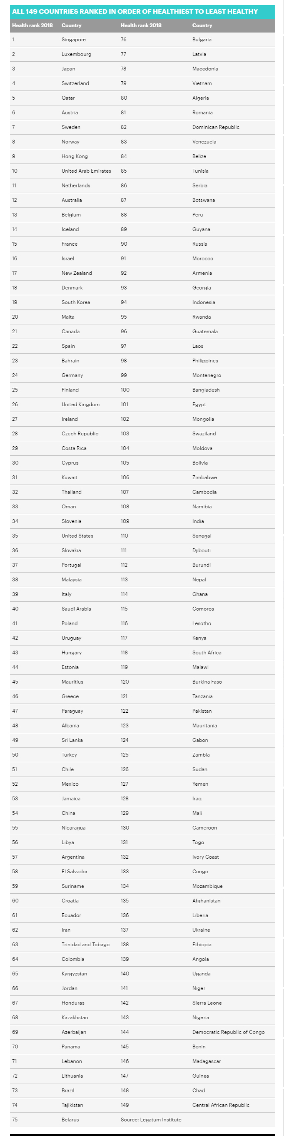Select the rank number 149 cell

click(x=125, y=1105)
